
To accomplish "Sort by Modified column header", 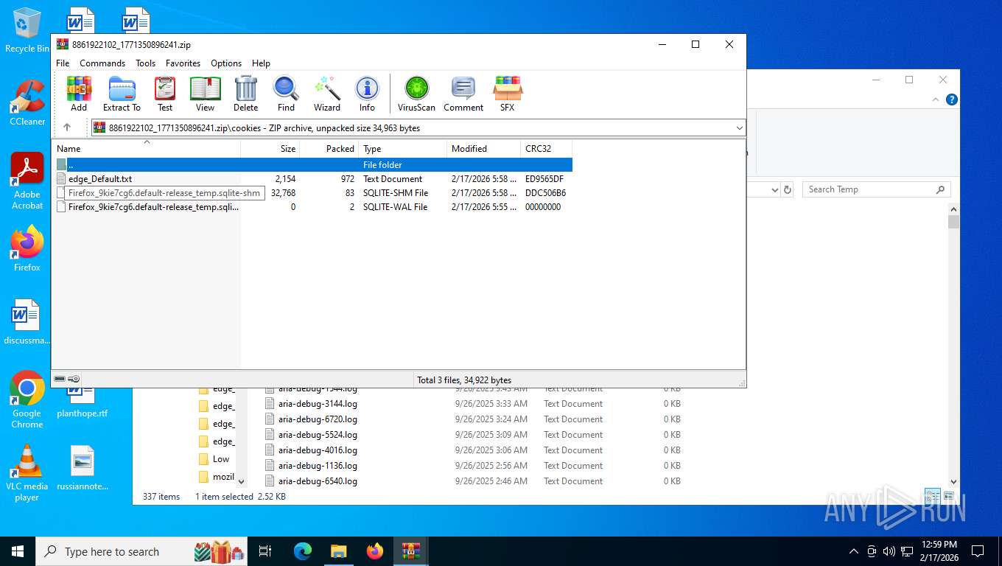I will [x=483, y=149].
